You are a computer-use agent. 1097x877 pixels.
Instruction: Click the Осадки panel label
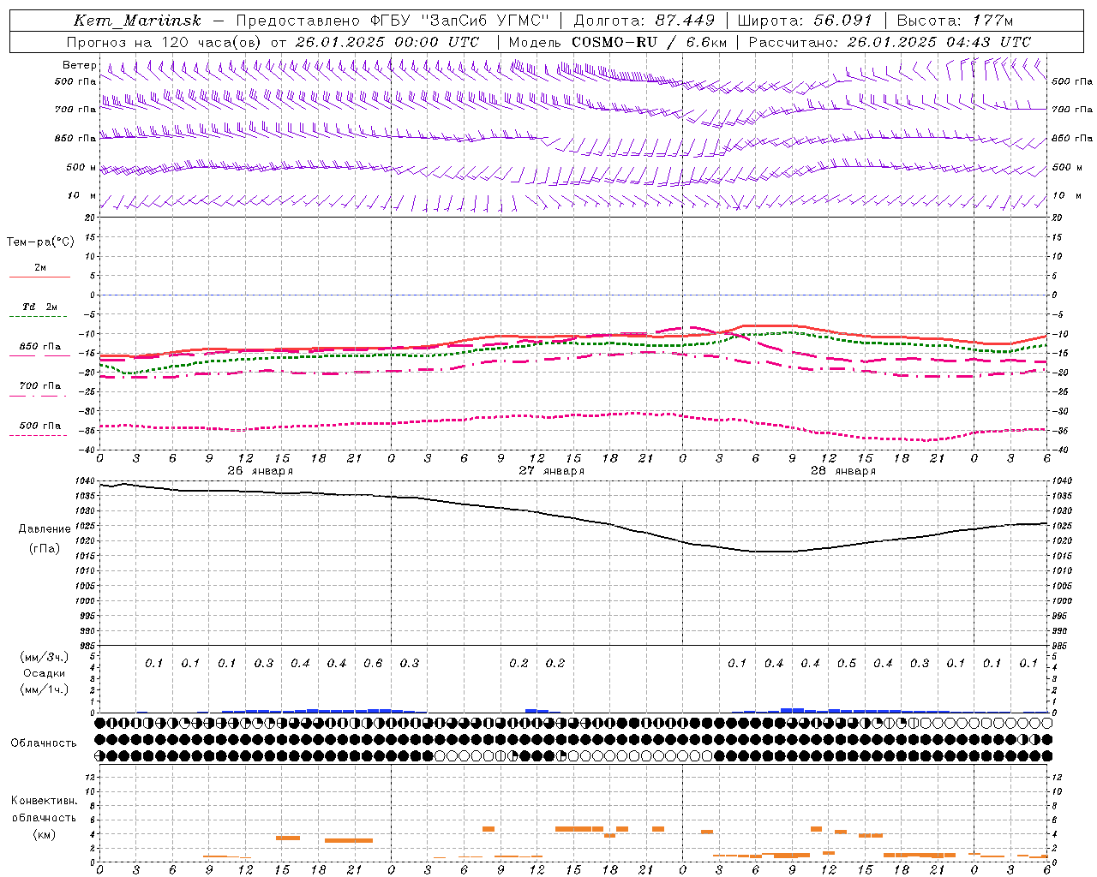click(44, 673)
